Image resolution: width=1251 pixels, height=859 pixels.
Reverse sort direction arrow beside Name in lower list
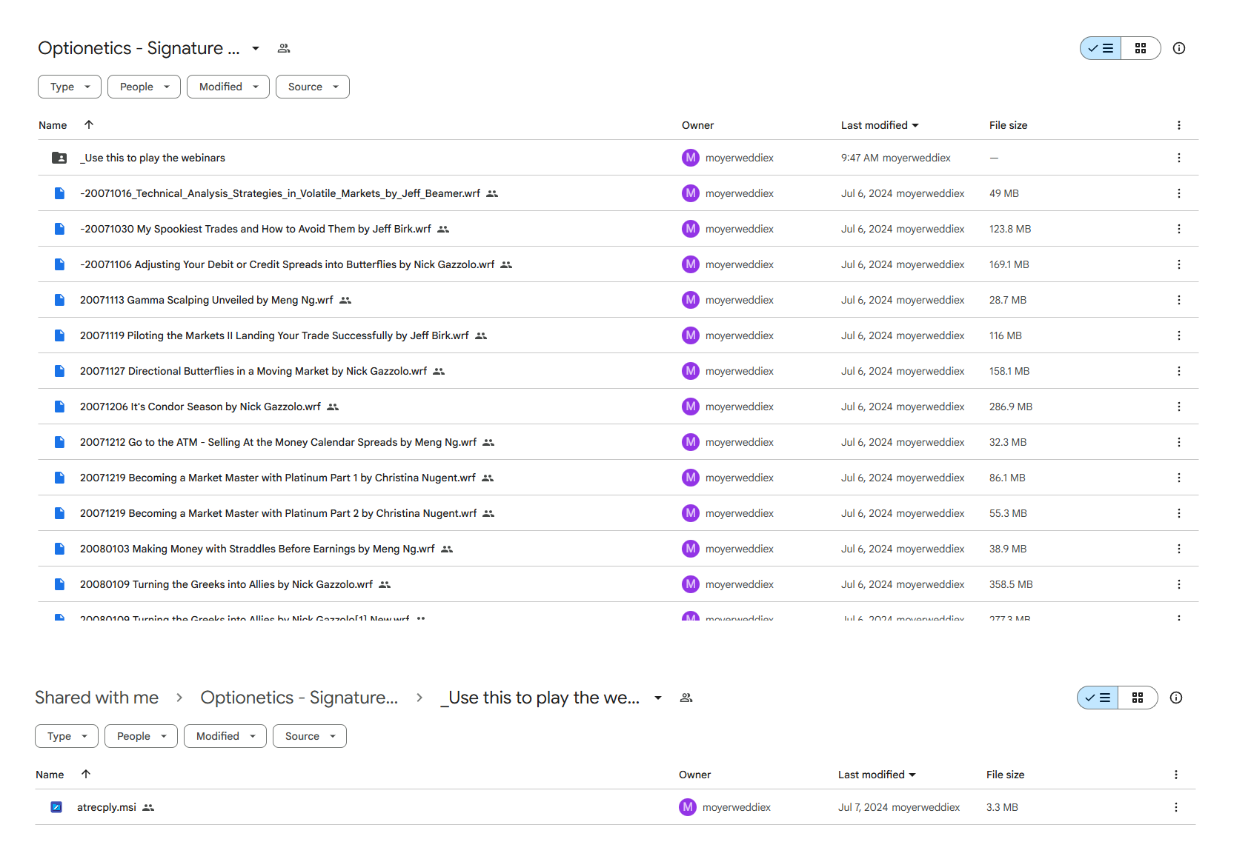(x=86, y=774)
